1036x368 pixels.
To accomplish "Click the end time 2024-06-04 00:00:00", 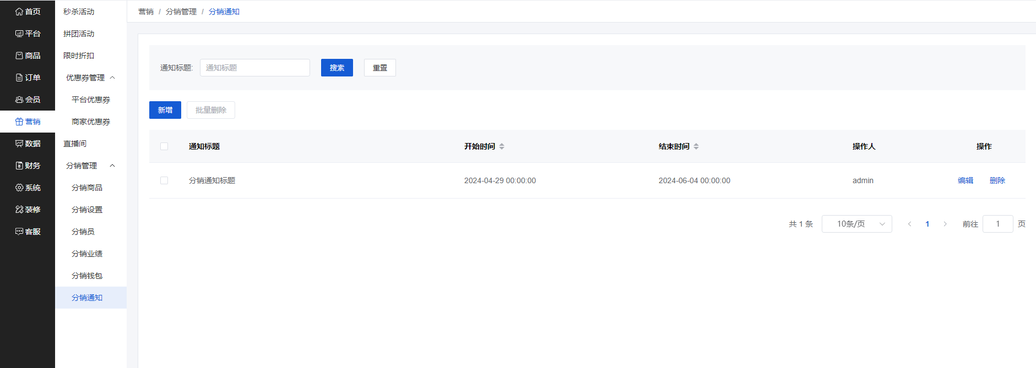I will pyautogui.click(x=695, y=180).
